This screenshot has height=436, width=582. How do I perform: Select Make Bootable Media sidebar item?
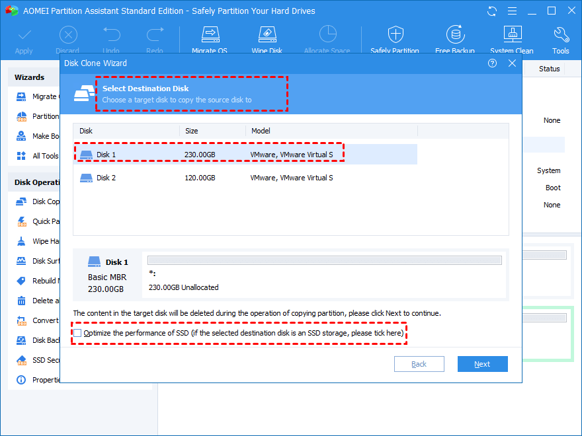point(38,136)
